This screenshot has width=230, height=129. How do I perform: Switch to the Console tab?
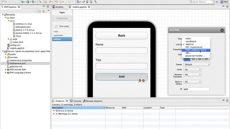click(76, 101)
